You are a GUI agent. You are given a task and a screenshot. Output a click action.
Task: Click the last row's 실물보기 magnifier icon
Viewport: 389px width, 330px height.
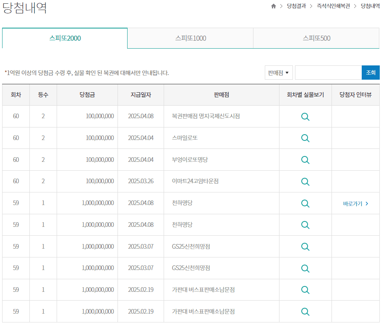[x=305, y=311]
